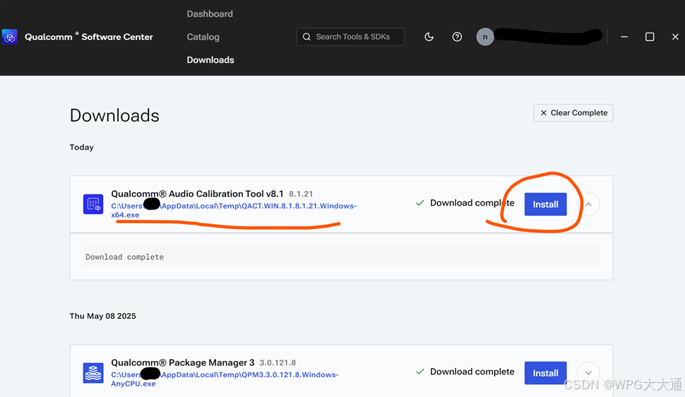The height and width of the screenshot is (397, 685).
Task: Open the QACT.WIN.8.1.8.1.21 file path link
Action: point(234,211)
